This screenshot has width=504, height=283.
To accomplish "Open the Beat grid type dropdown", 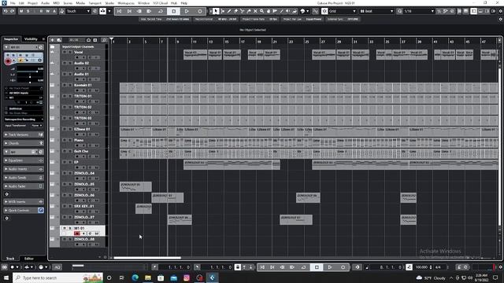I will pos(376,11).
